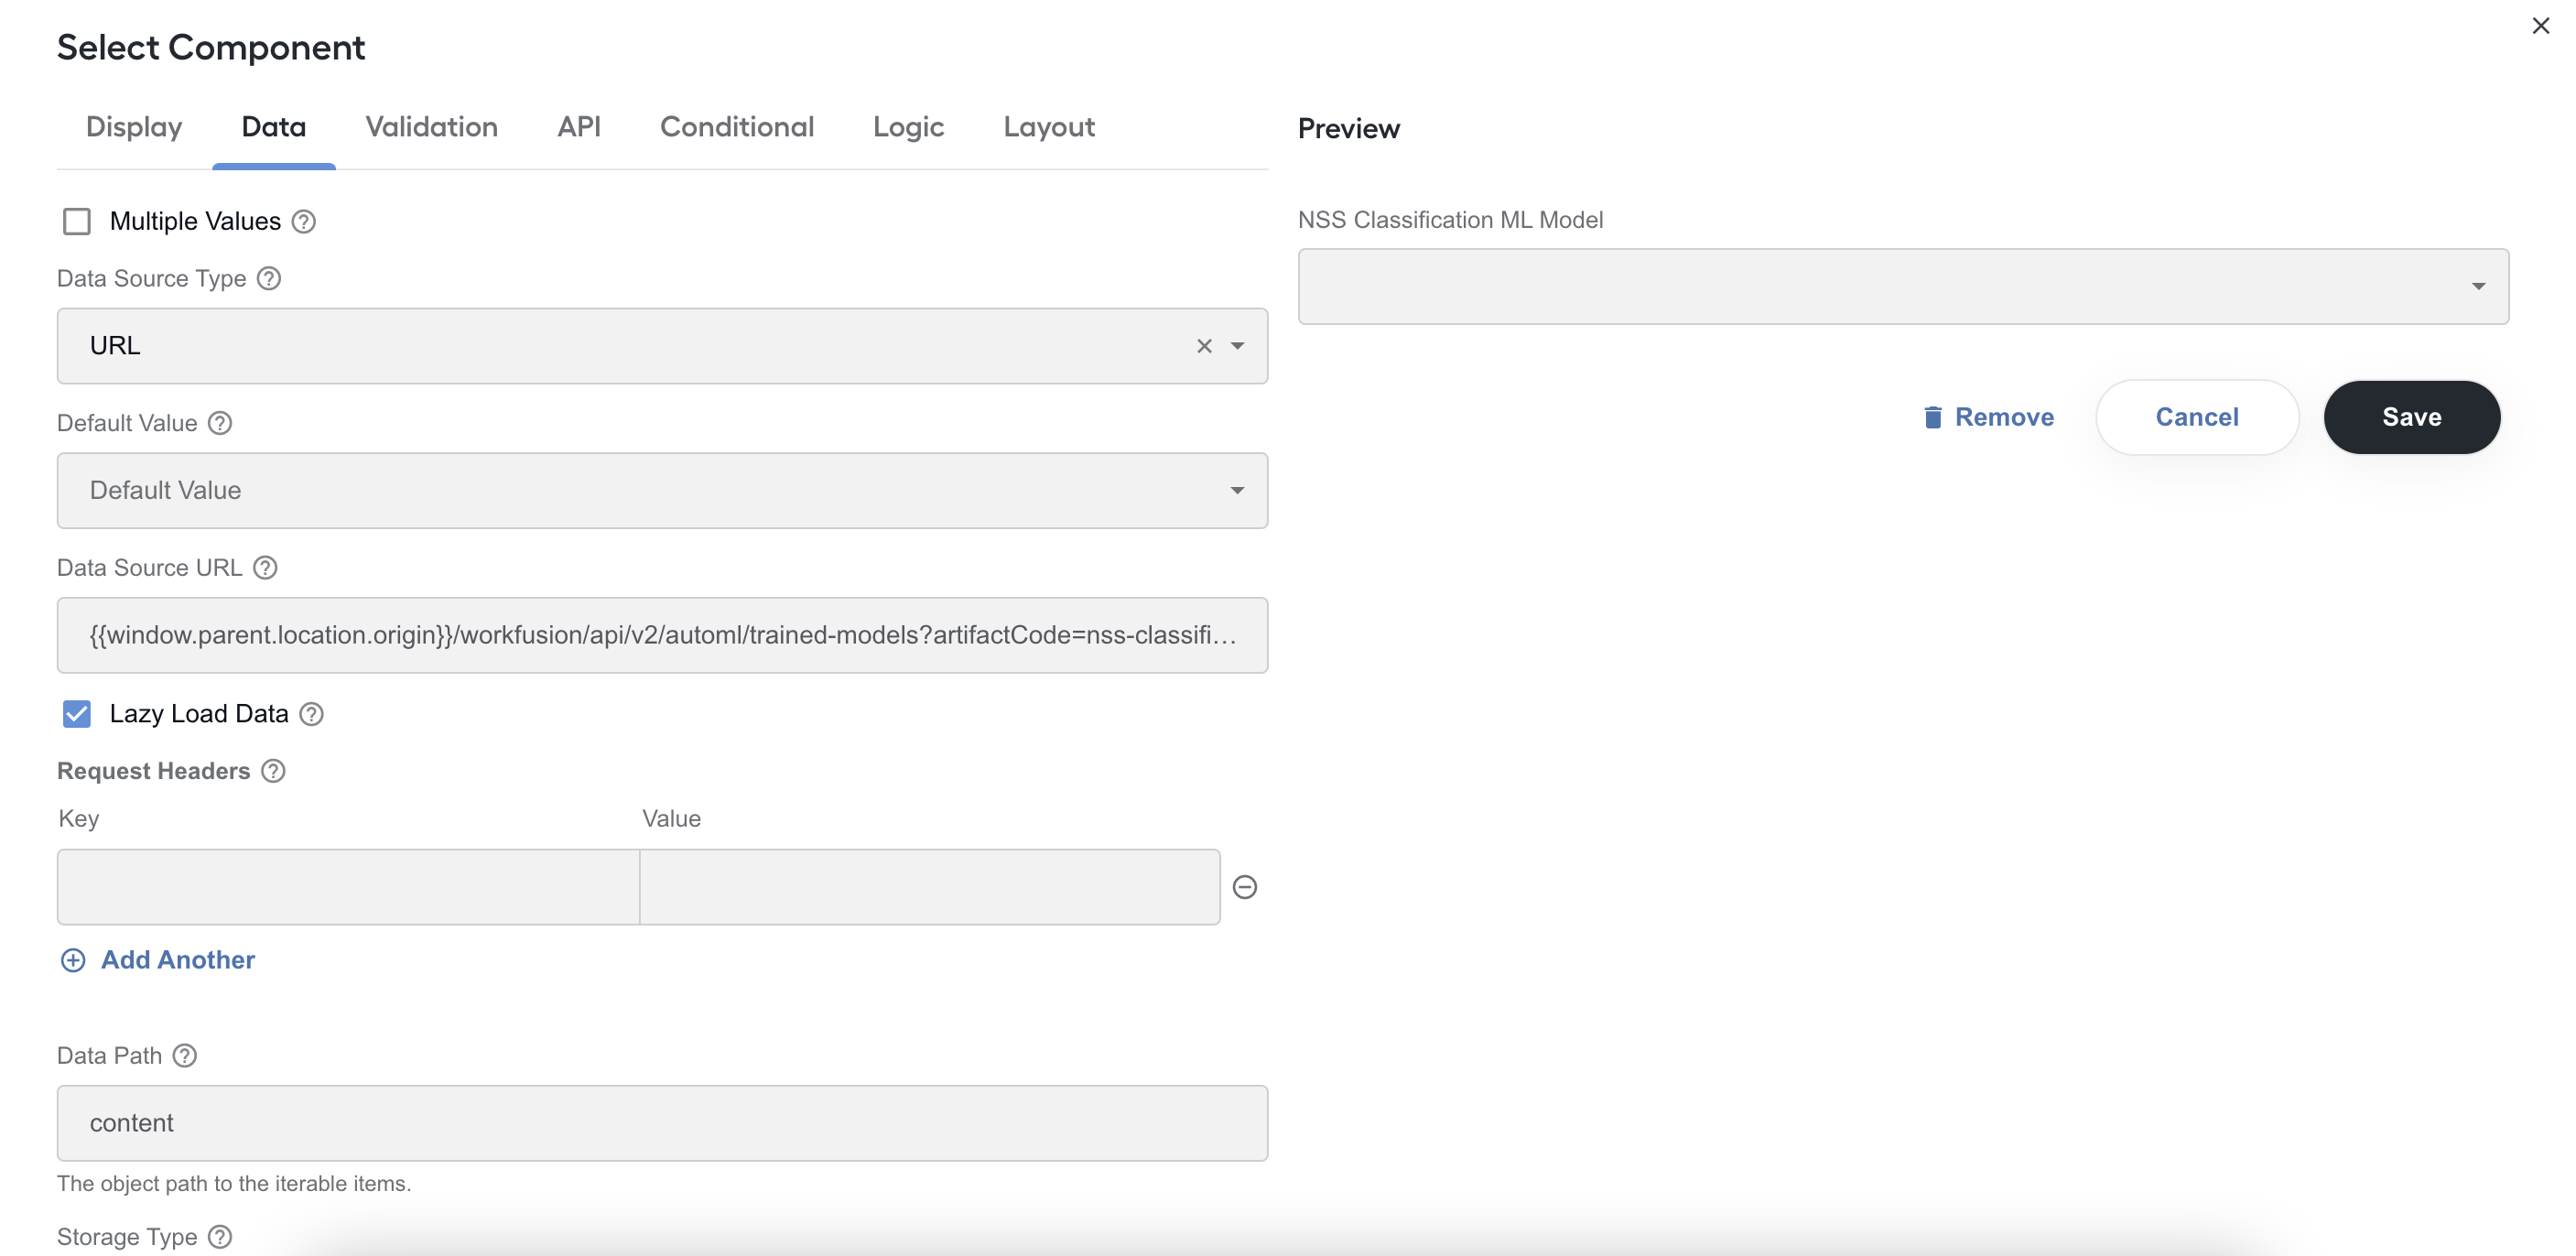Open help icon next to Lazy Load Data
This screenshot has height=1256, width=2576.
(312, 714)
